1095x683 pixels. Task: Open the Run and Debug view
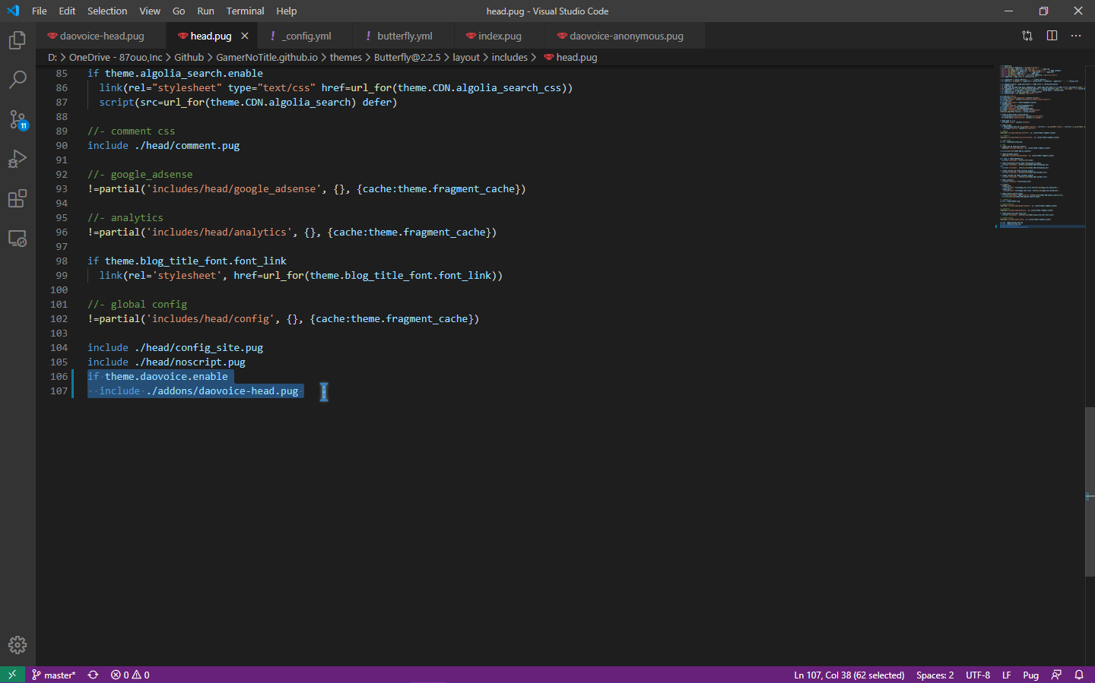(x=17, y=159)
